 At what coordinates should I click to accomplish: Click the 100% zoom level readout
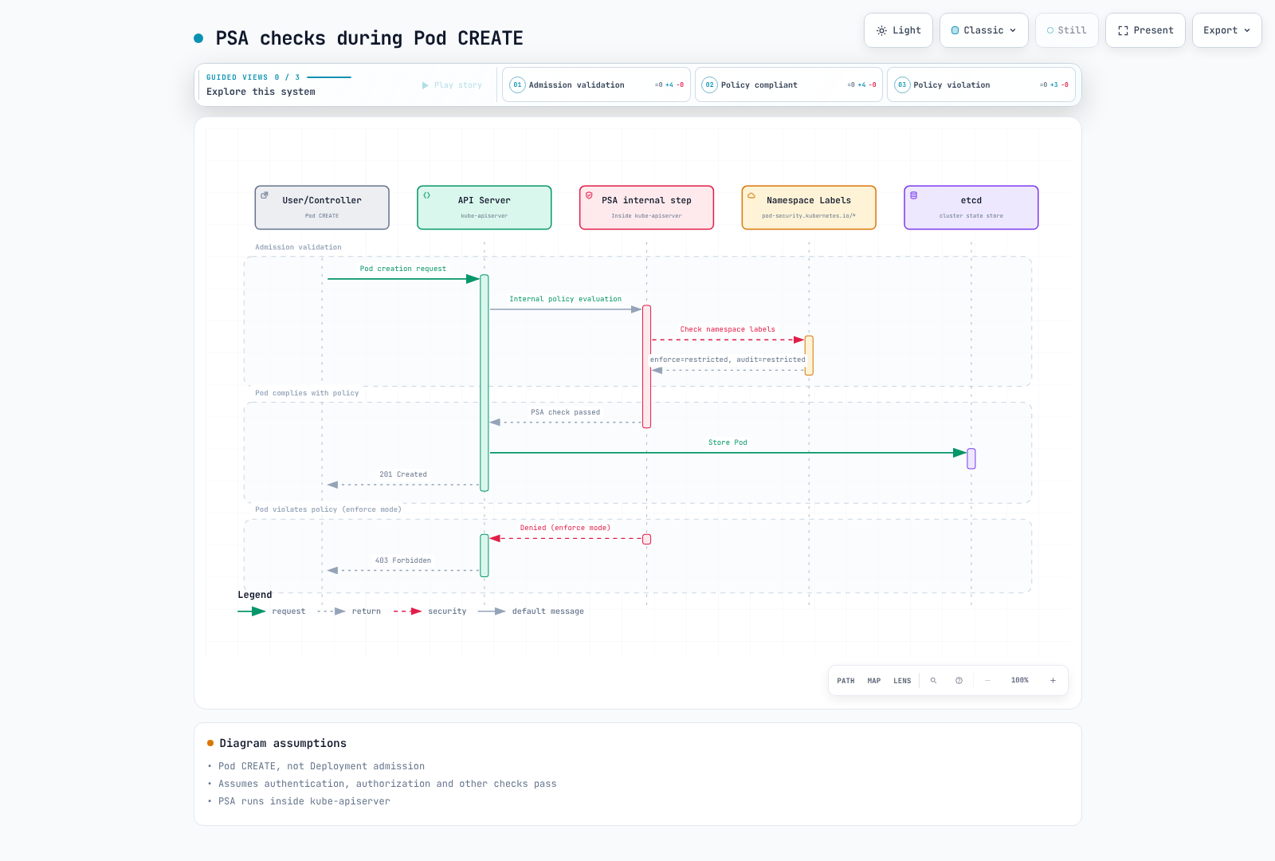coord(1020,680)
